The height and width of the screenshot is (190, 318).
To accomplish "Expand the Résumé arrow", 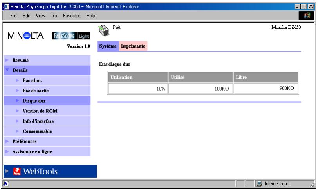I will [x=7, y=60].
